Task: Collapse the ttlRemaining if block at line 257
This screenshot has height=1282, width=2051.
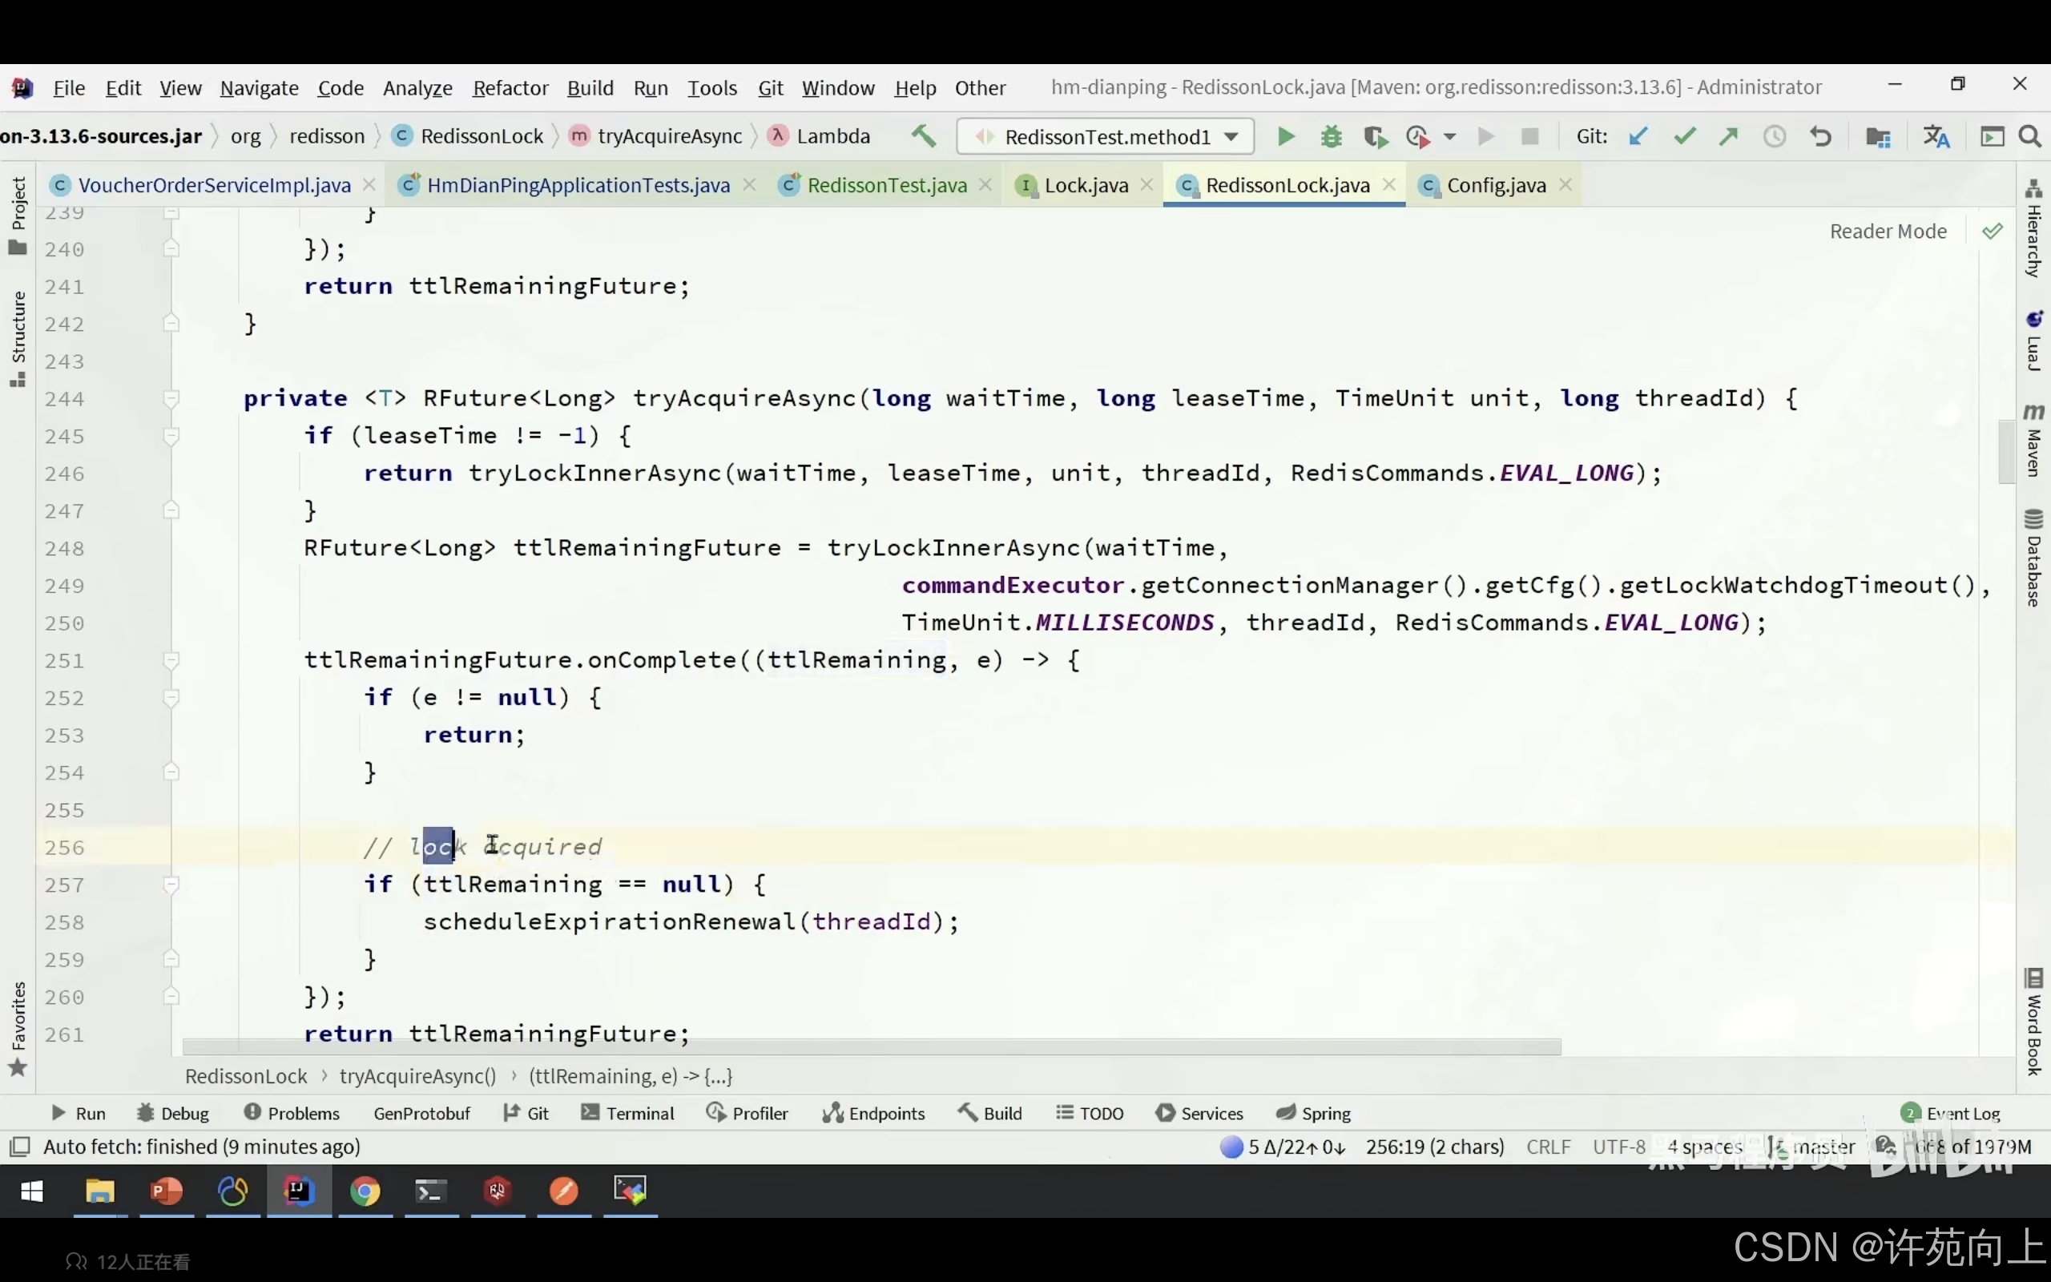Action: pos(171,885)
